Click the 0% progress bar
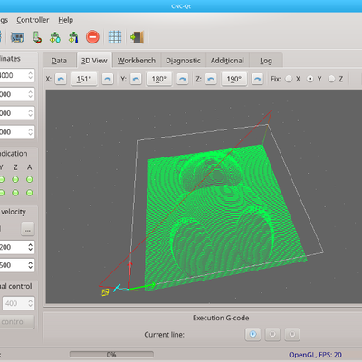This screenshot has width=362, height=362. (111, 355)
